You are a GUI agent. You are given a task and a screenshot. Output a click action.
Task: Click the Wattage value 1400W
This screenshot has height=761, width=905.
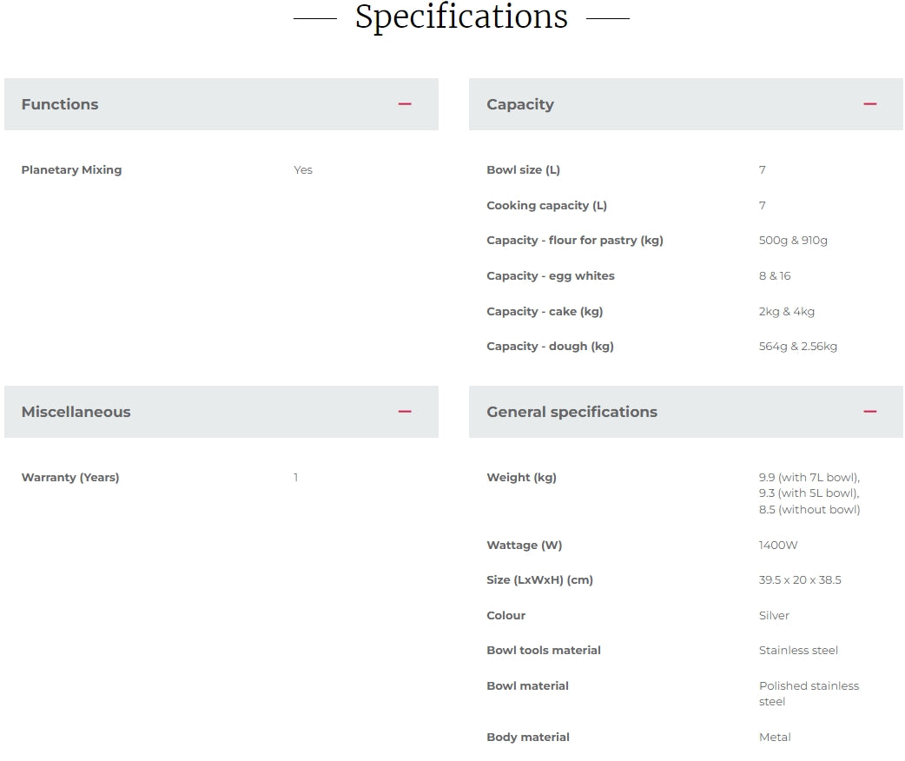tap(778, 546)
